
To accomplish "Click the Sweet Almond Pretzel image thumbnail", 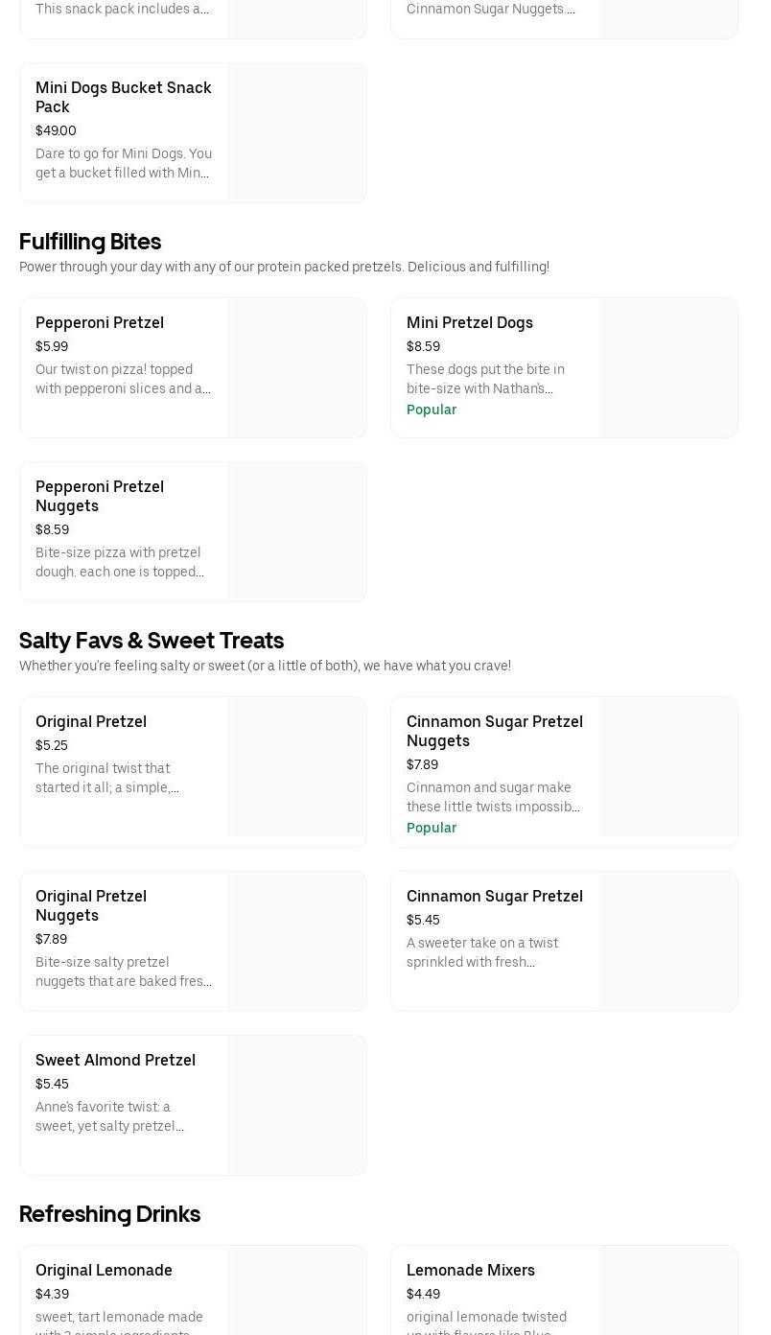I will coord(297,1105).
